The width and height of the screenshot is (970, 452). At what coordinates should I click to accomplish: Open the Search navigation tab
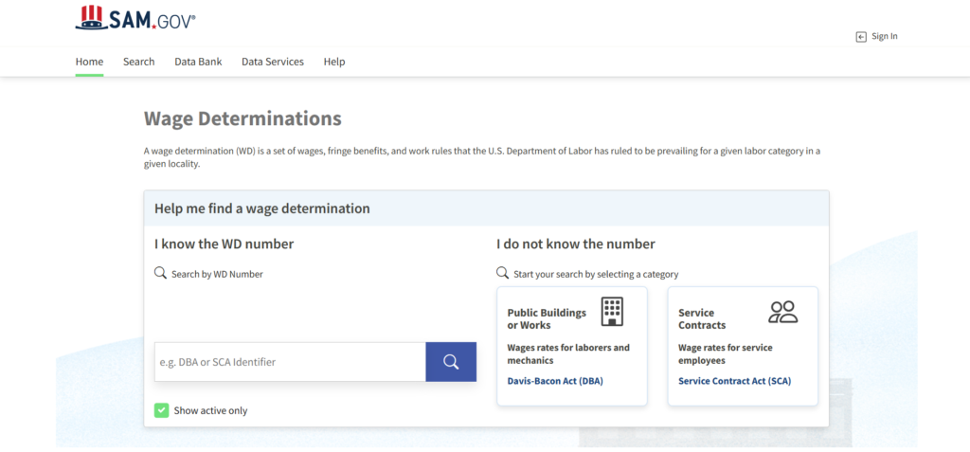[138, 62]
